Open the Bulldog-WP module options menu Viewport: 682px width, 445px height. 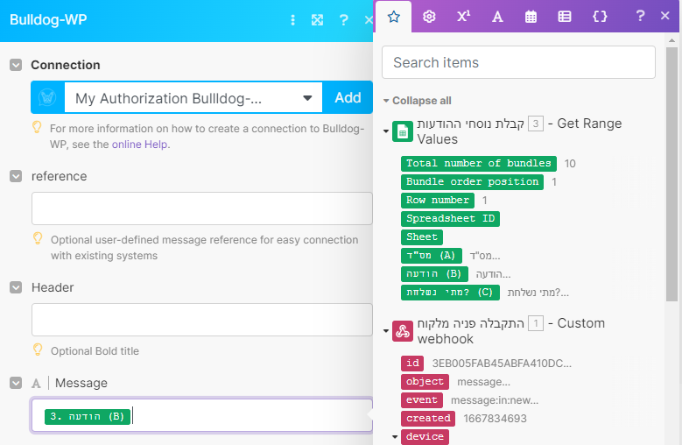(292, 20)
